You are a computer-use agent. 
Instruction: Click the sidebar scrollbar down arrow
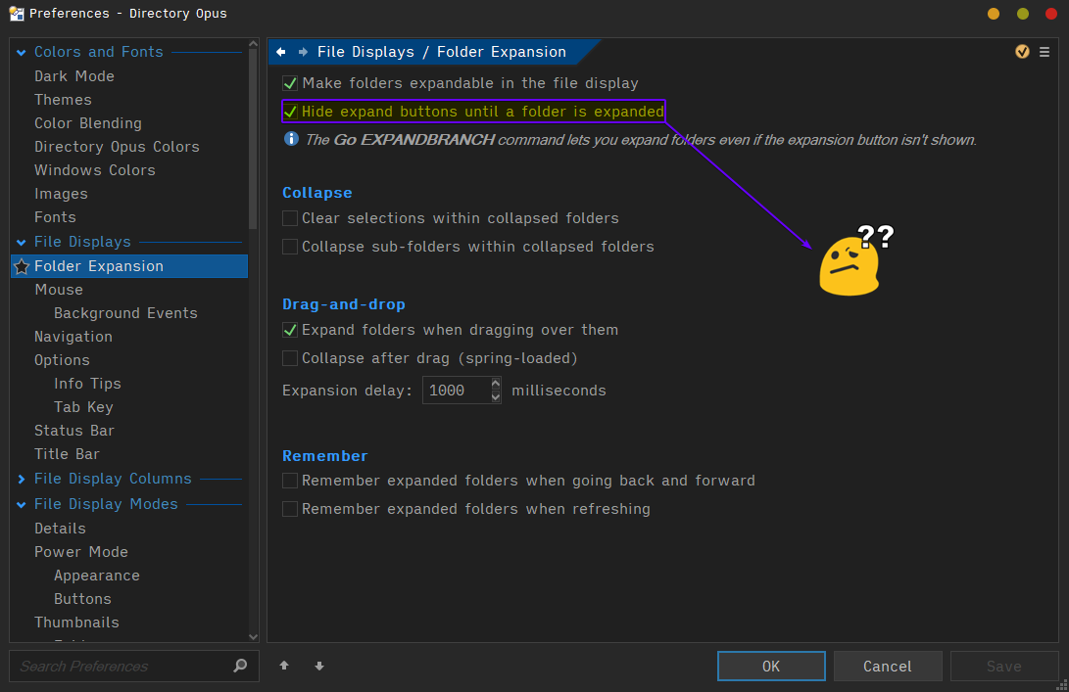pos(253,637)
